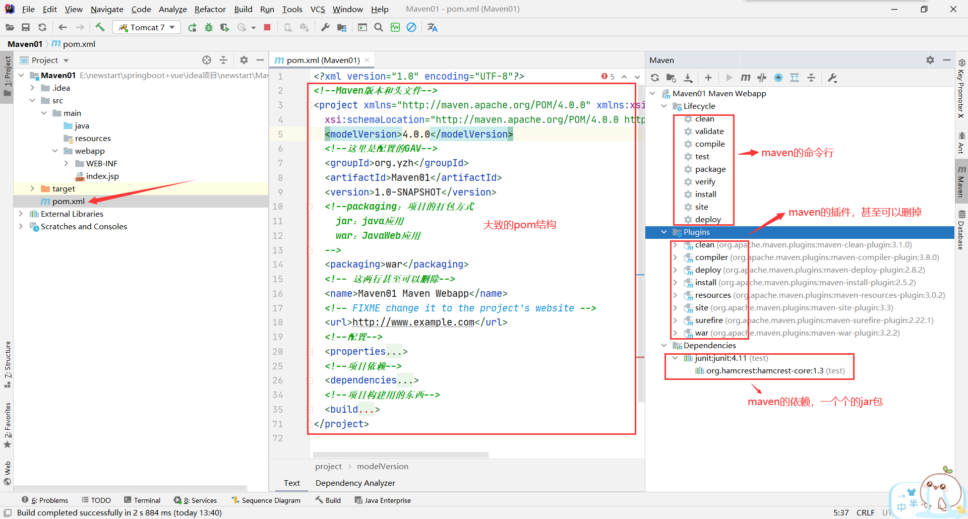The height and width of the screenshot is (519, 968).
Task: Open the Terminal tool window button
Action: 142,500
